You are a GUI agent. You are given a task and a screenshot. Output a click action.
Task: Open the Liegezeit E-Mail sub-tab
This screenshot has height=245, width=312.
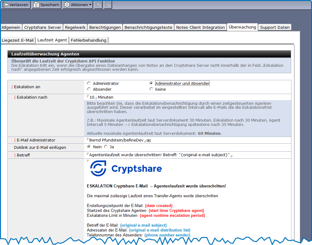coord(18,40)
